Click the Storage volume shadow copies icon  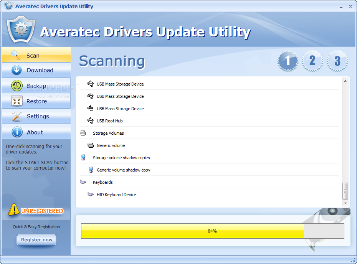pyautogui.click(x=83, y=157)
